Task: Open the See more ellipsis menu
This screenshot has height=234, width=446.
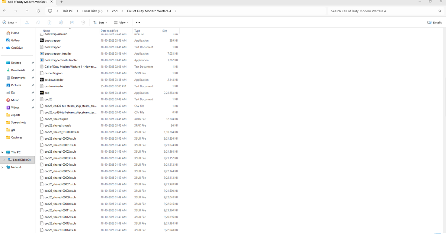Action: coord(138,22)
